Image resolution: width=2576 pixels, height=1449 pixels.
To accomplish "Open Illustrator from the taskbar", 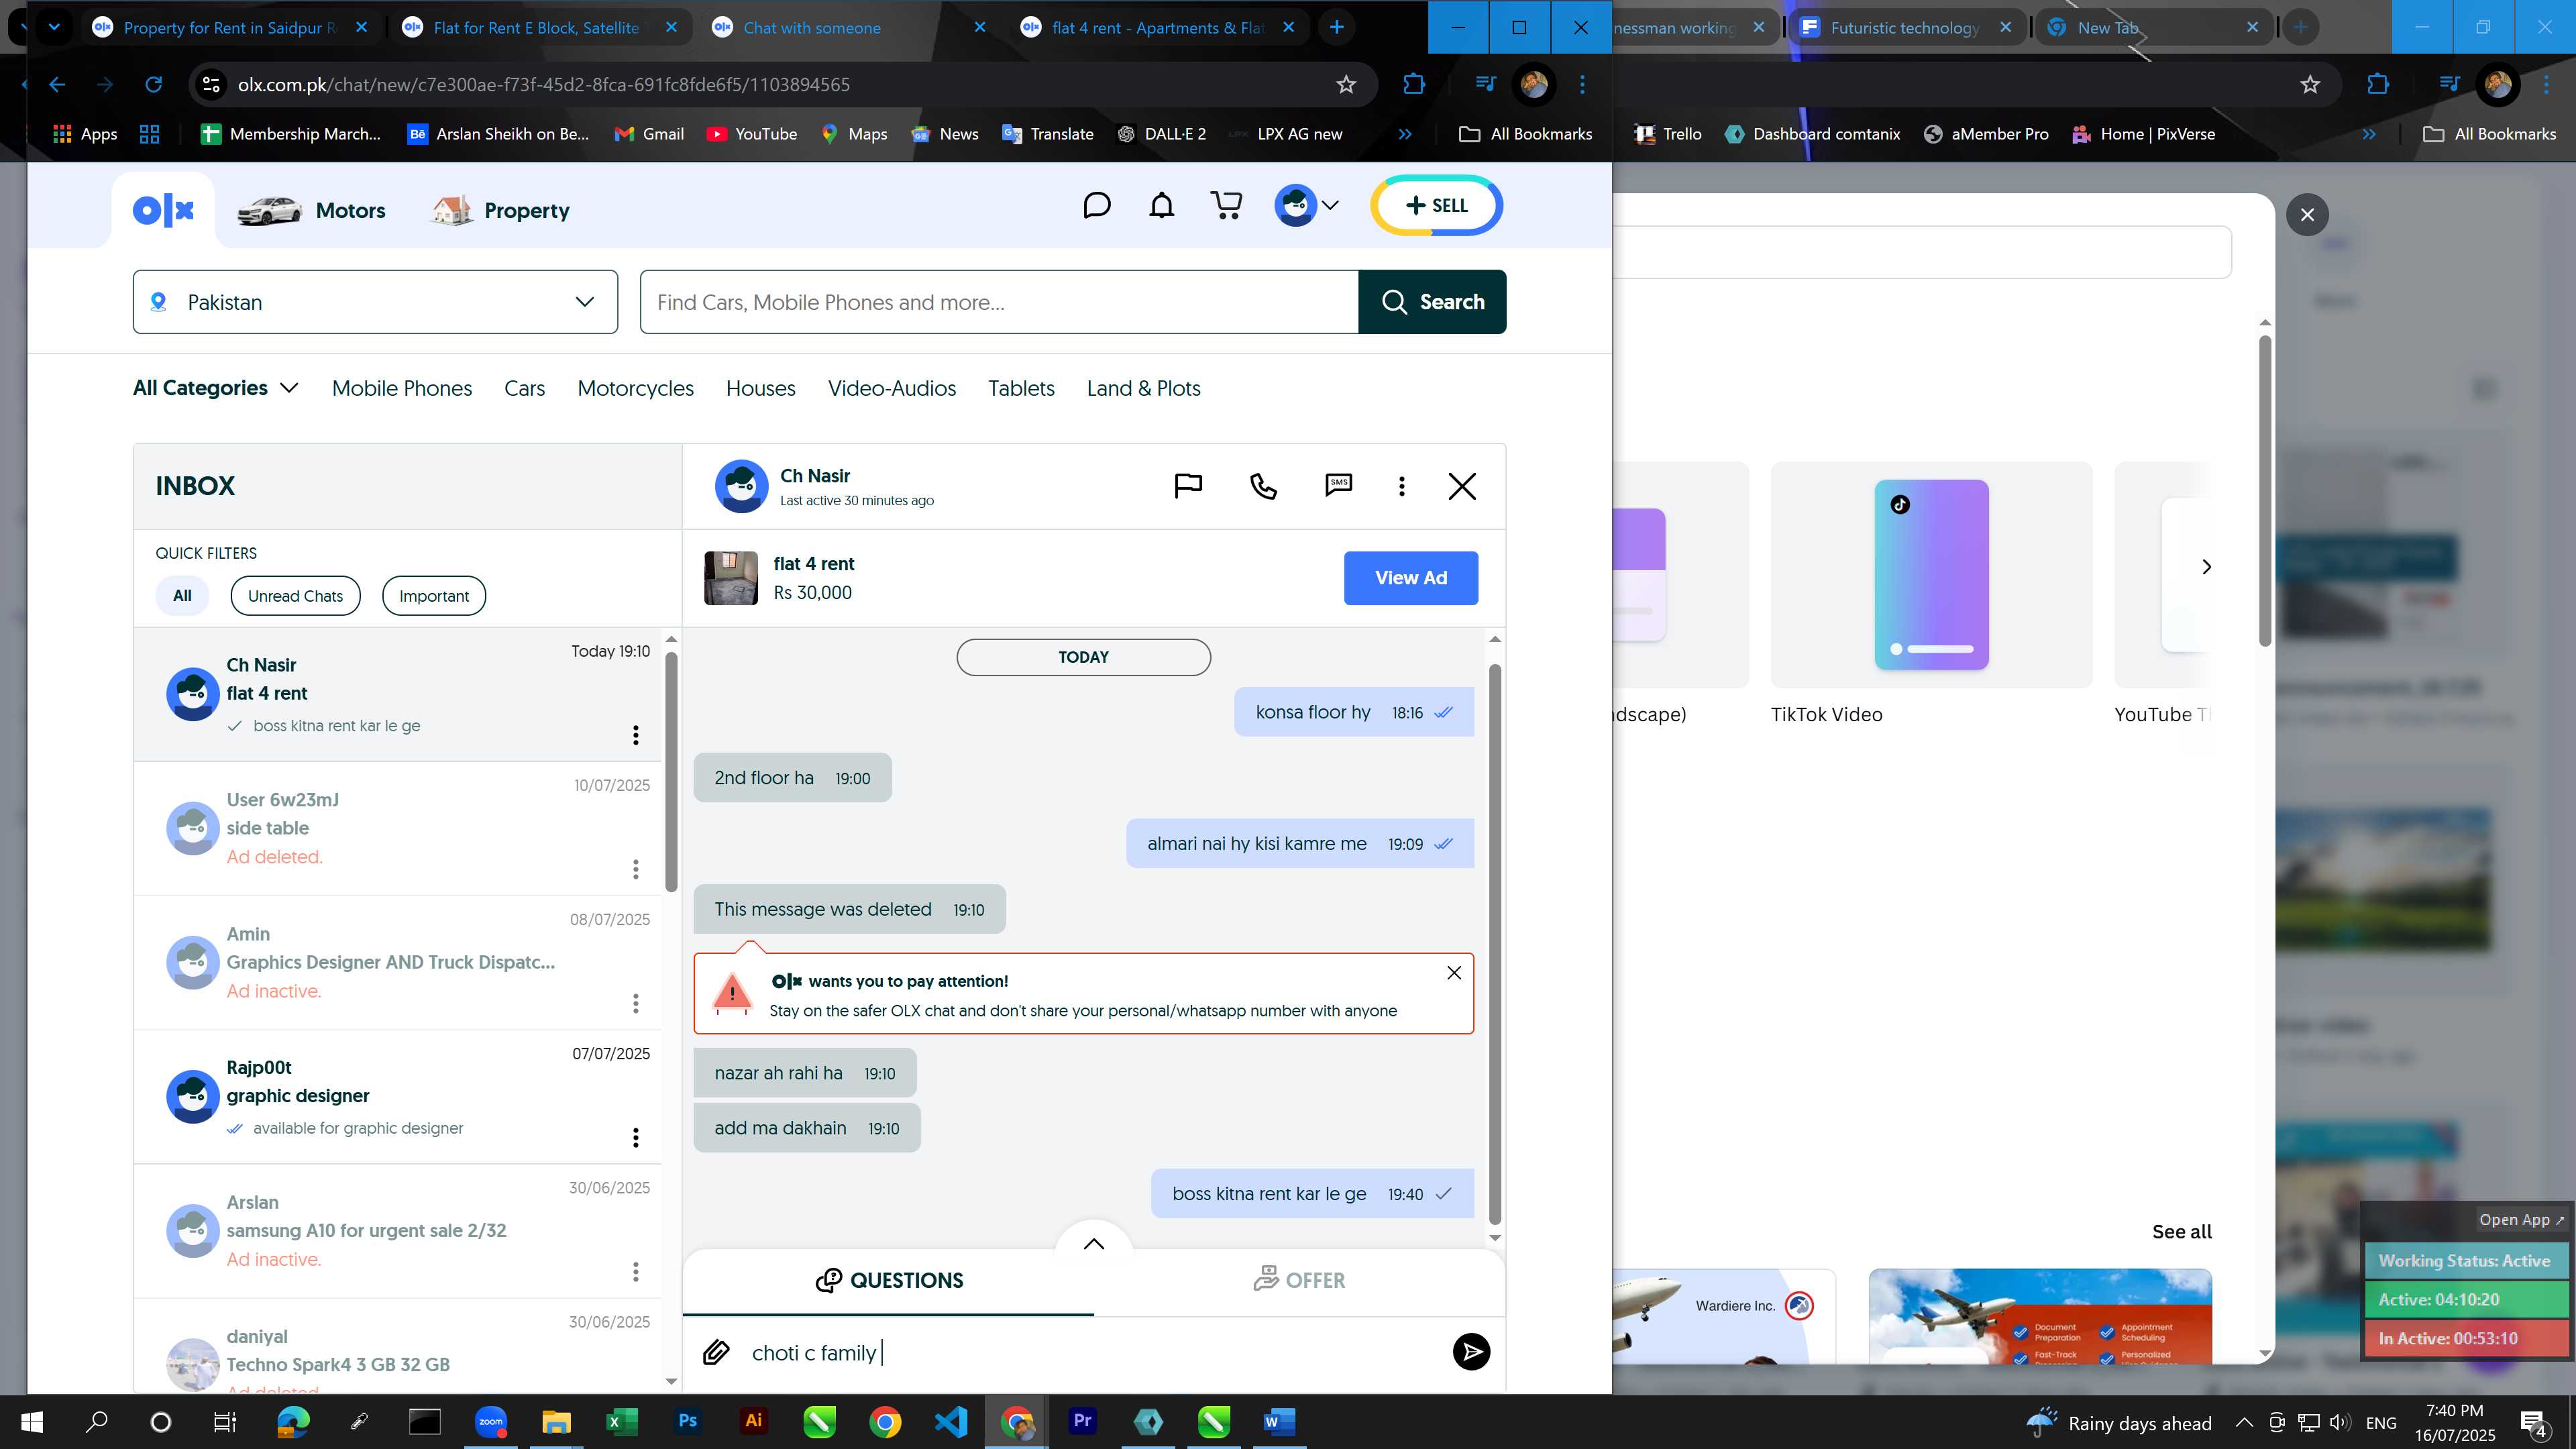I will coord(753,1421).
